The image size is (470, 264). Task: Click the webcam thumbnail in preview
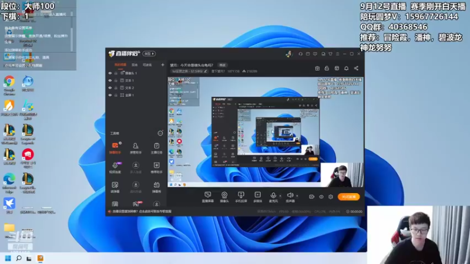click(342, 175)
